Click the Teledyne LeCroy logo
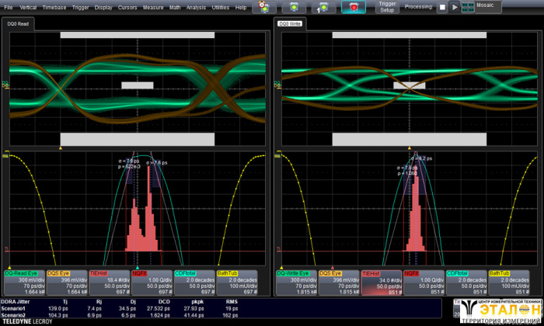 click(27, 321)
